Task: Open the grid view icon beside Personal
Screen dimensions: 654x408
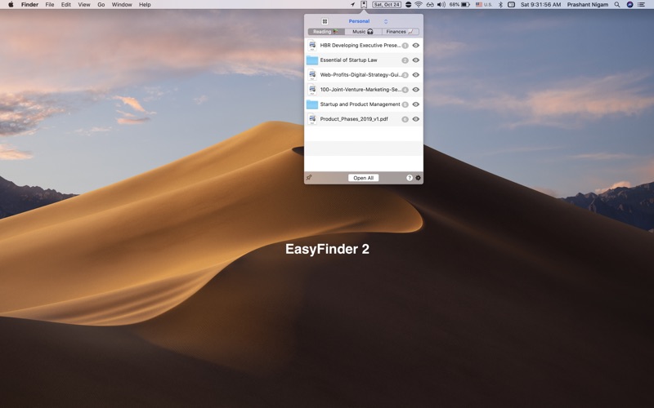Action: tap(325, 21)
